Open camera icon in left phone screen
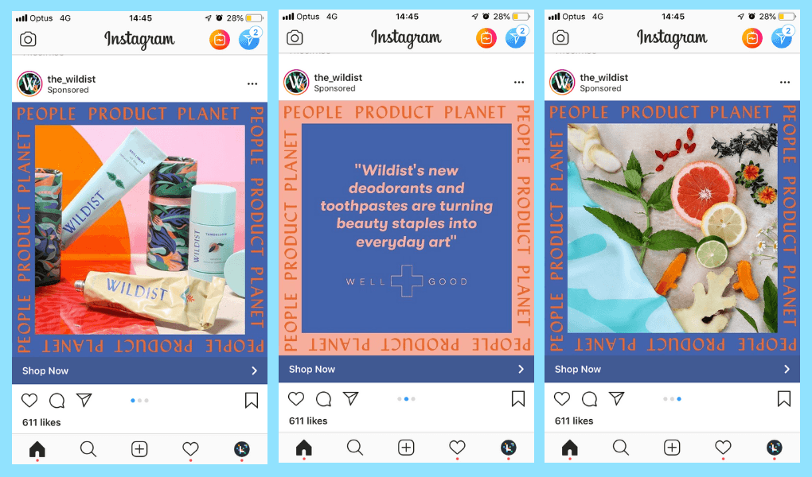The width and height of the screenshot is (812, 477). click(28, 39)
